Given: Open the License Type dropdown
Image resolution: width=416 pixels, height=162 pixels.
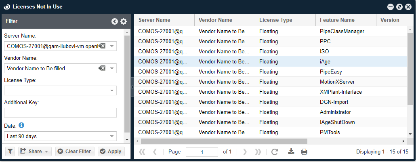Looking at the screenshot, I should click(112, 90).
